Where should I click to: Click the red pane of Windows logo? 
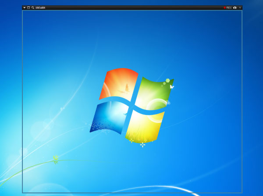pyautogui.click(x=118, y=84)
